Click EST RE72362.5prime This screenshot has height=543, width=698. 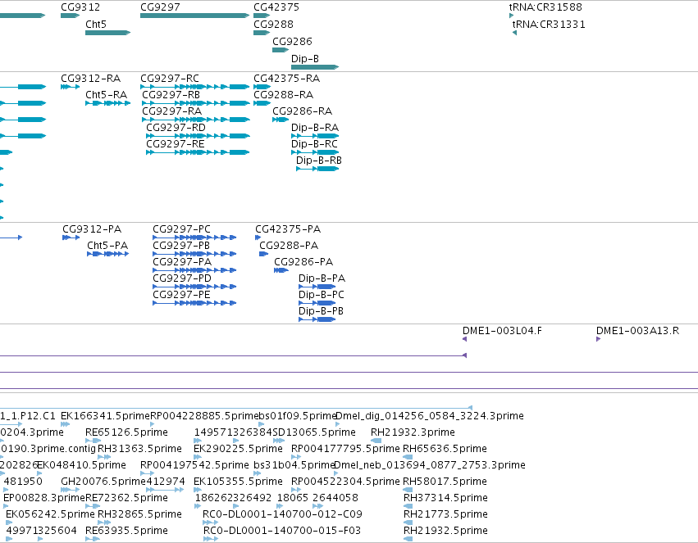(x=126, y=499)
